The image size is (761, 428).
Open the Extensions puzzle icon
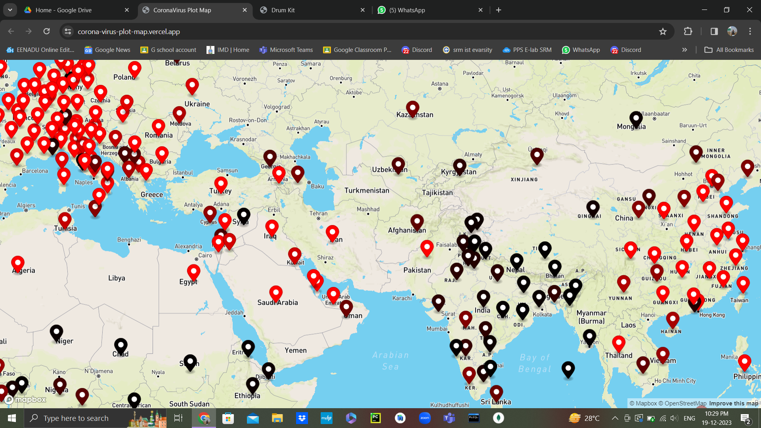click(x=688, y=32)
